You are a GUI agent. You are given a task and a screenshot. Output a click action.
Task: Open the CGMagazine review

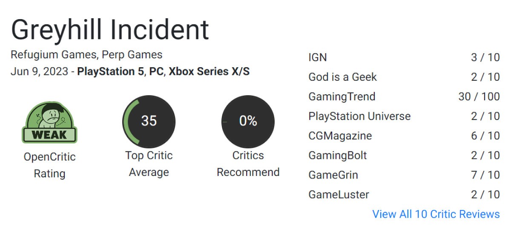pos(404,136)
